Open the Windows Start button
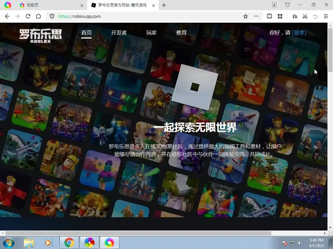Viewport: 333px width, 249px height. [9, 243]
